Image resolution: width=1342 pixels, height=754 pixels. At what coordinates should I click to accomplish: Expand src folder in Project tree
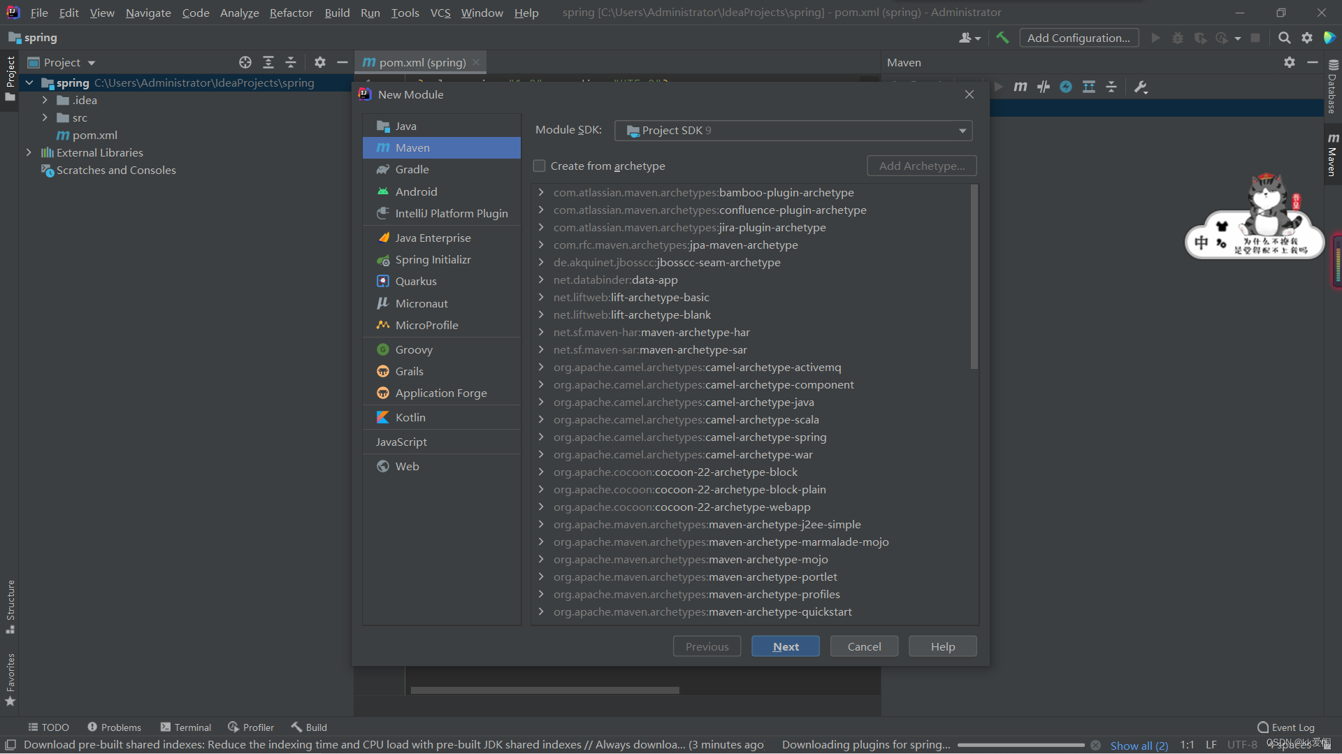pos(45,117)
